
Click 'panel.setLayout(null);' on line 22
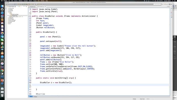(51, 41)
